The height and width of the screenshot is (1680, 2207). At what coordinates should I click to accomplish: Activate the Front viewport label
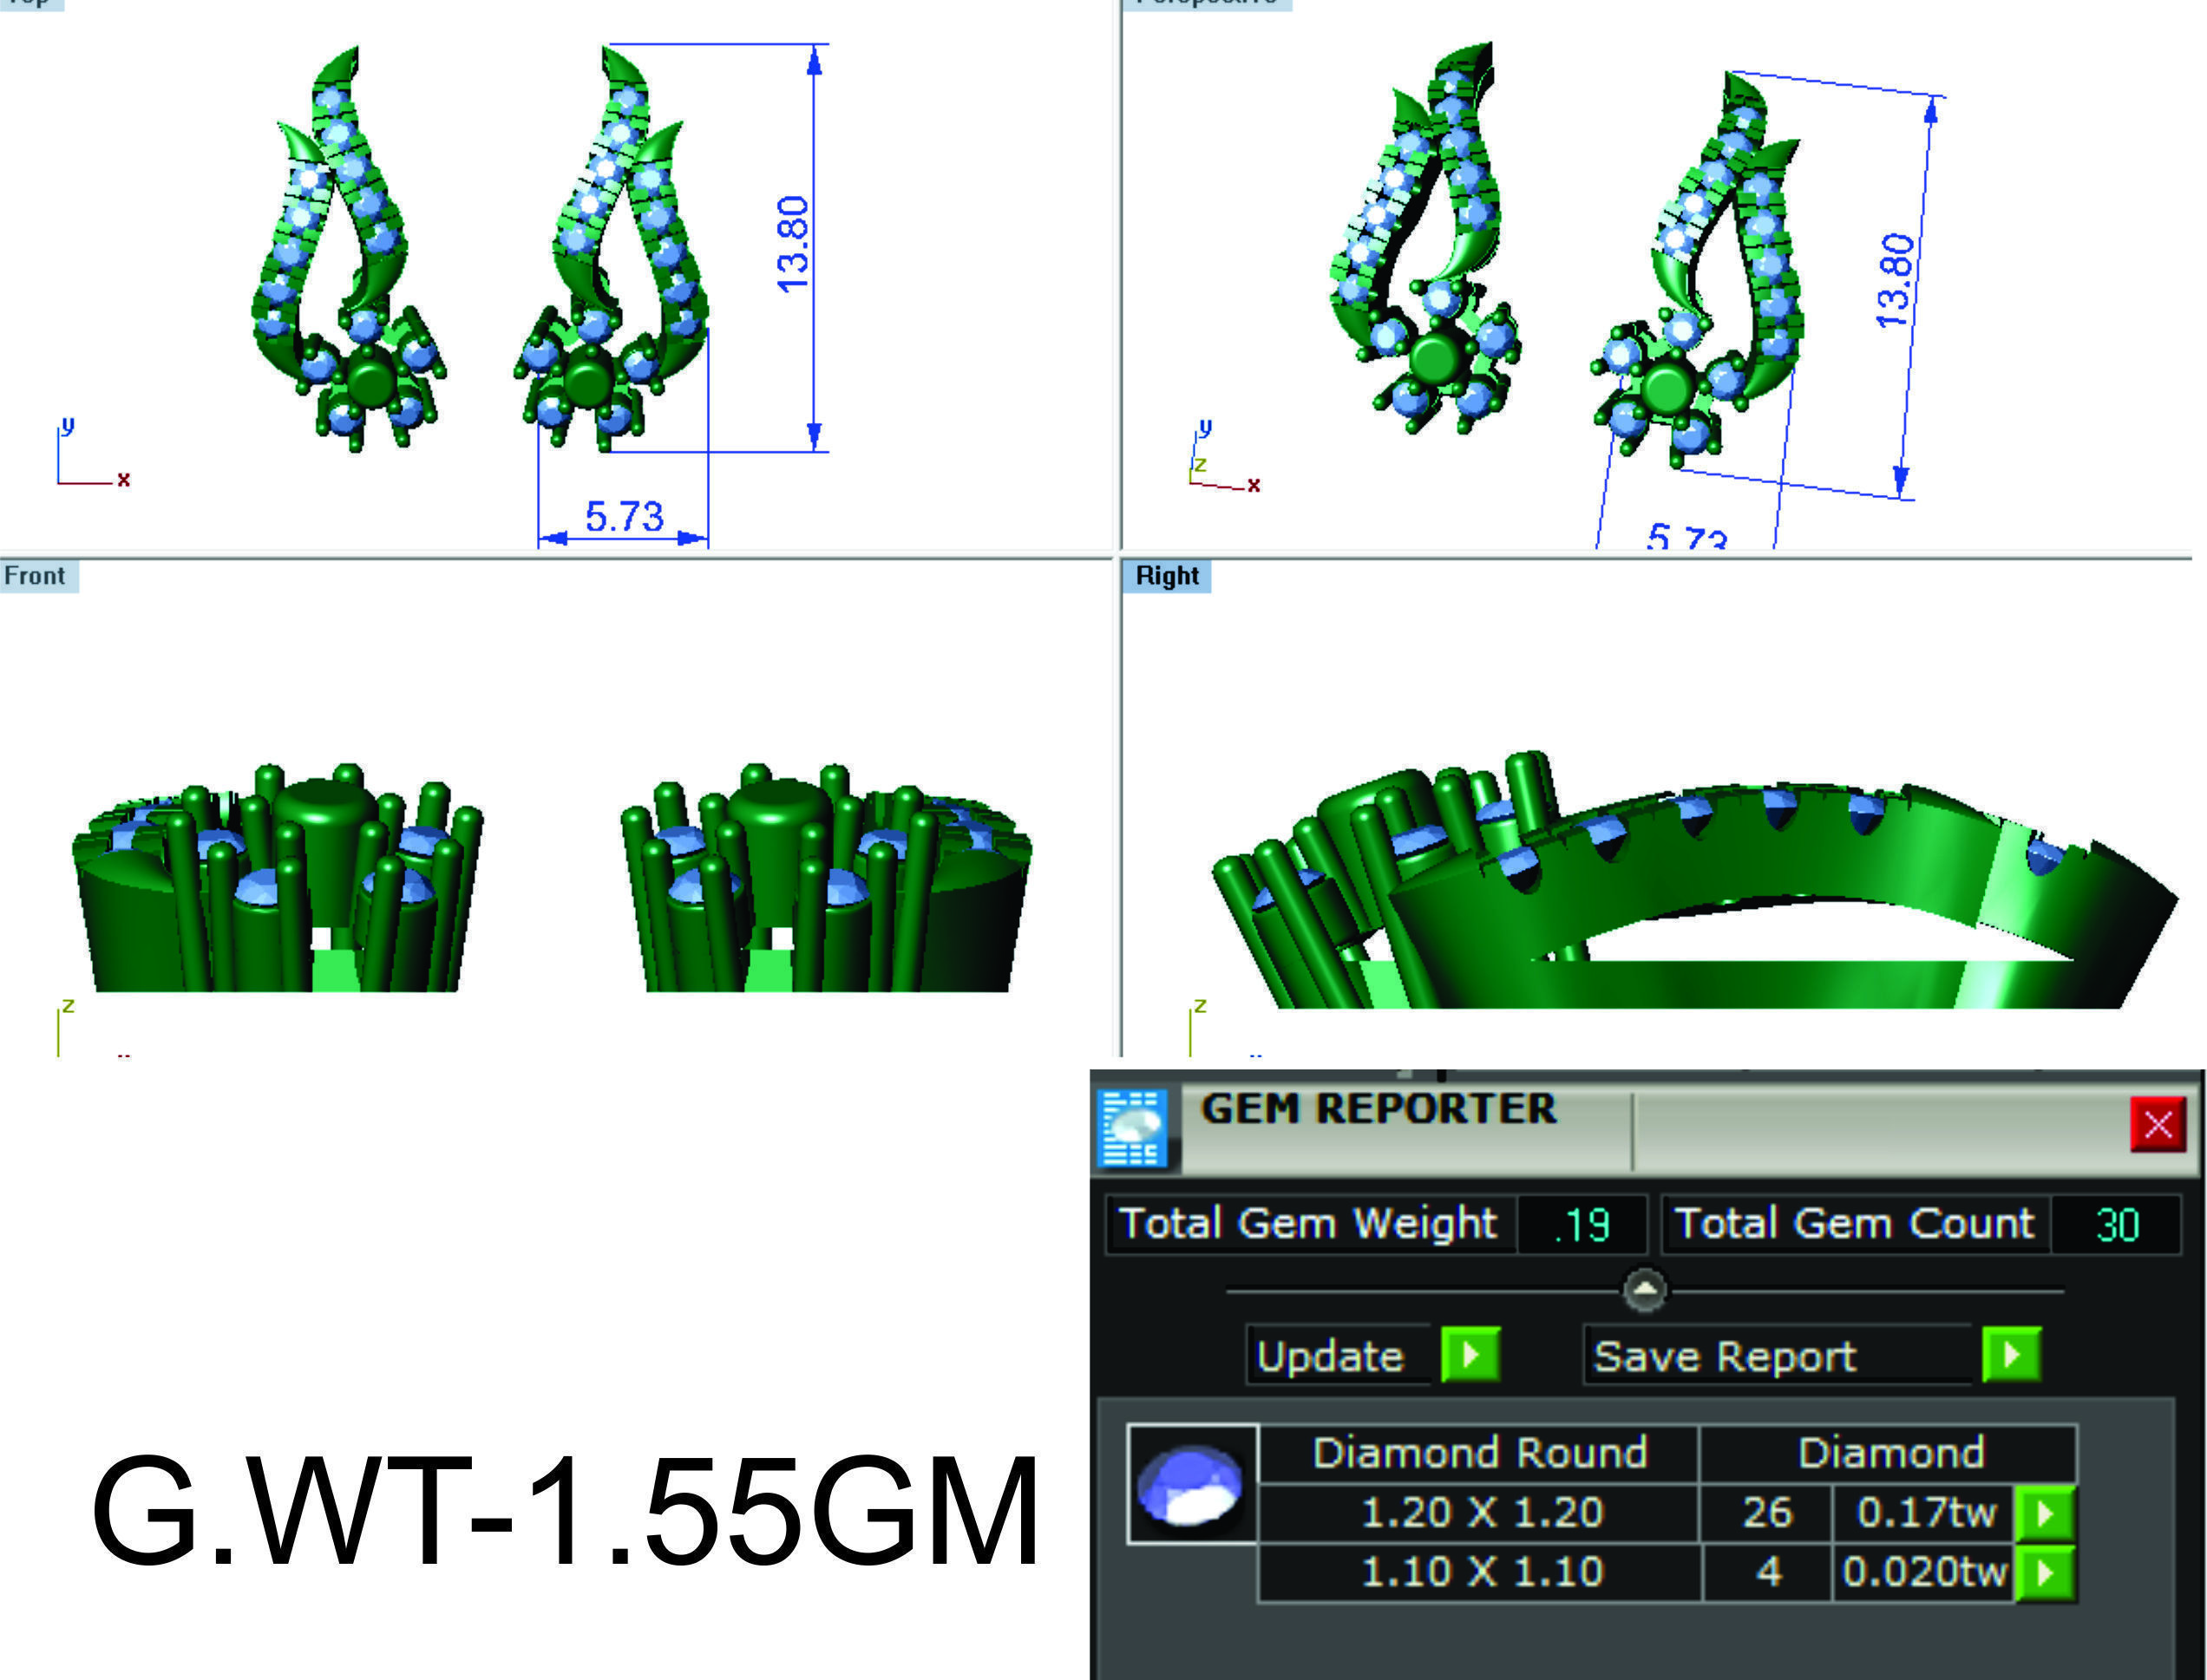pyautogui.click(x=35, y=576)
